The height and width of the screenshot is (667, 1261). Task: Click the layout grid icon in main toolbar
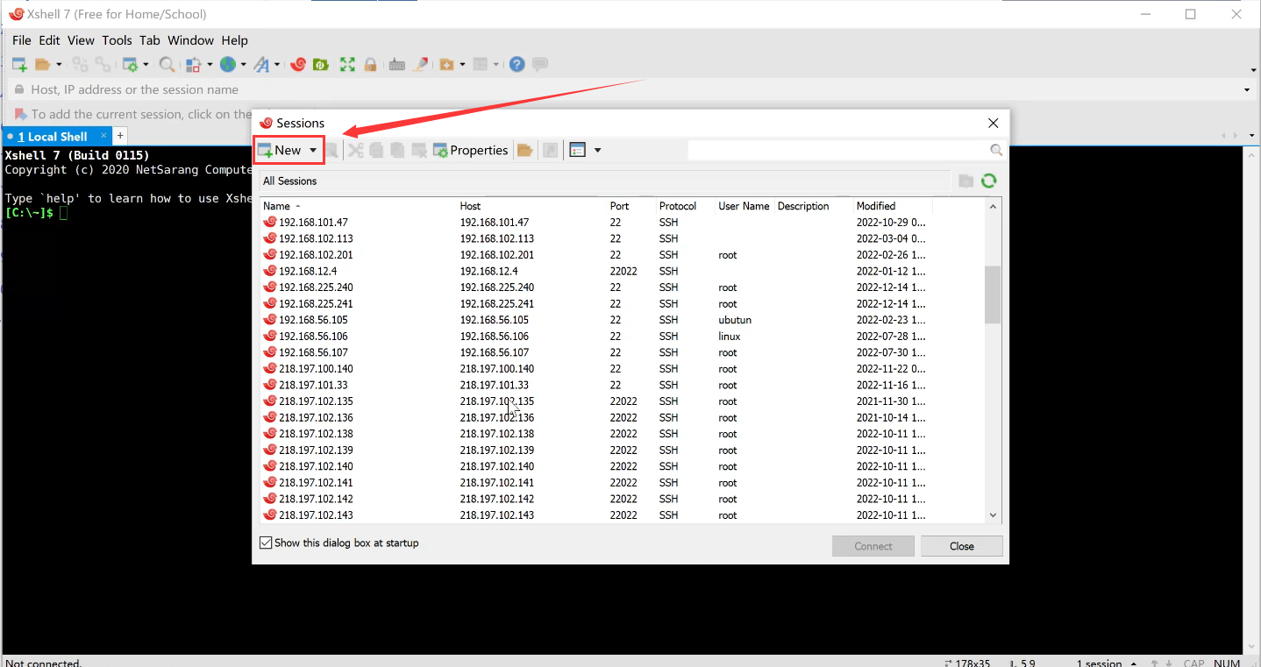pyautogui.click(x=480, y=65)
